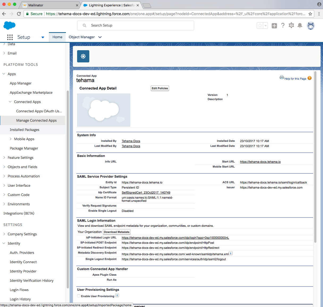Image resolution: width=323 pixels, height=307 pixels.
Task: Expand the Objects and Fields section
Action: (x=4, y=167)
